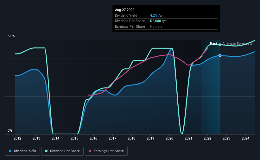The width and height of the screenshot is (260, 160).
Task: Click the R2.080 dividend per share value
Action: pos(155,21)
